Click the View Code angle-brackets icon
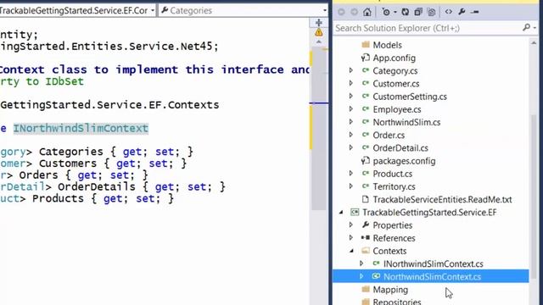The height and width of the screenshot is (305, 543). 449,12
